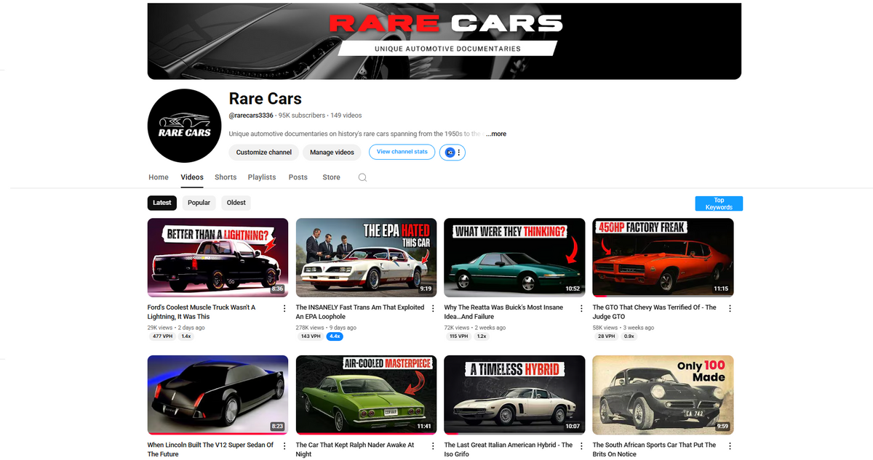
Task: Open the Store tab
Action: (331, 177)
